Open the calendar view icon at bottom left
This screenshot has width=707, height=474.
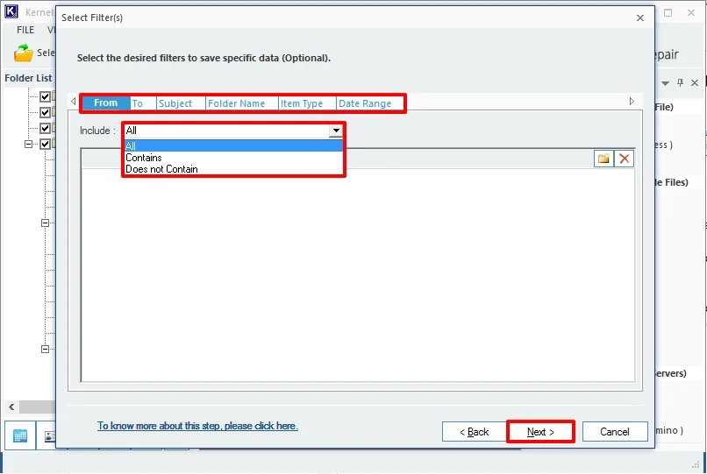20,435
